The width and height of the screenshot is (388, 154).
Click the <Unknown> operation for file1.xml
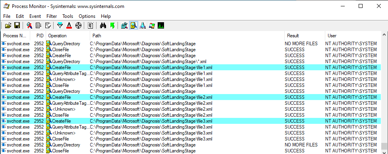64,79
